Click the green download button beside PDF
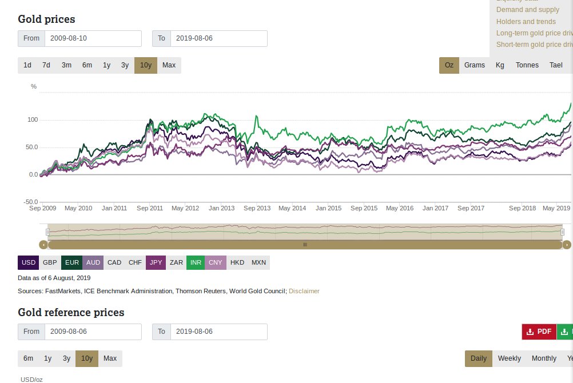Image resolution: width=573 pixels, height=383 pixels. (565, 332)
